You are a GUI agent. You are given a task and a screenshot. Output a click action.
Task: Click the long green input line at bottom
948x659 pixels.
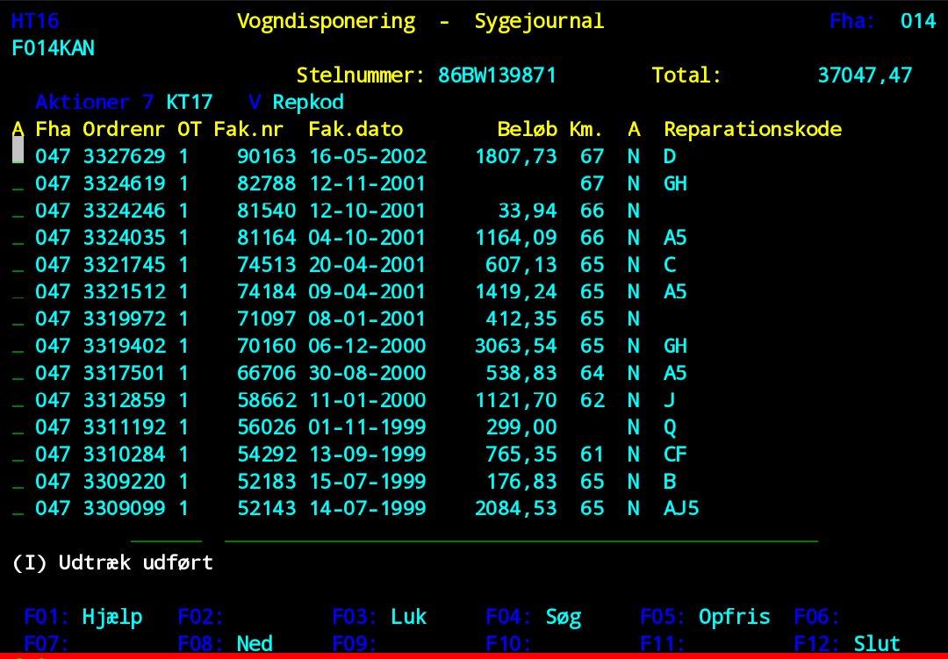click(521, 540)
